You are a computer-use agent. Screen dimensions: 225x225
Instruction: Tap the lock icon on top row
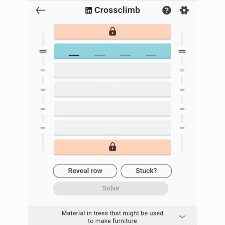tap(112, 31)
